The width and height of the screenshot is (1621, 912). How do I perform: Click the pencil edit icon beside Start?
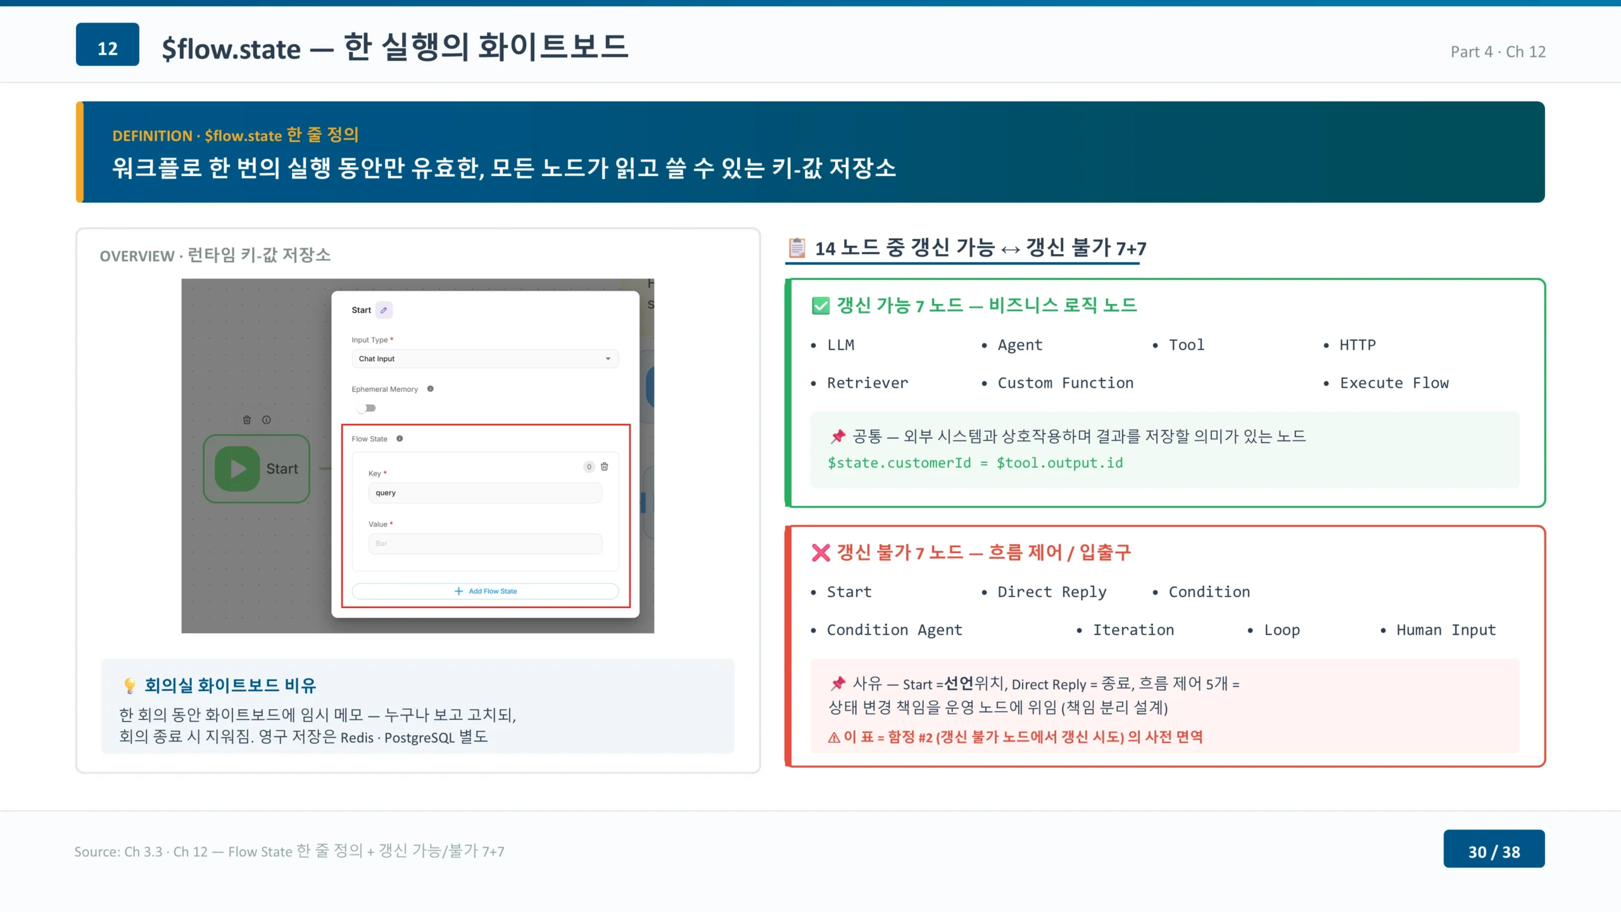tap(384, 310)
